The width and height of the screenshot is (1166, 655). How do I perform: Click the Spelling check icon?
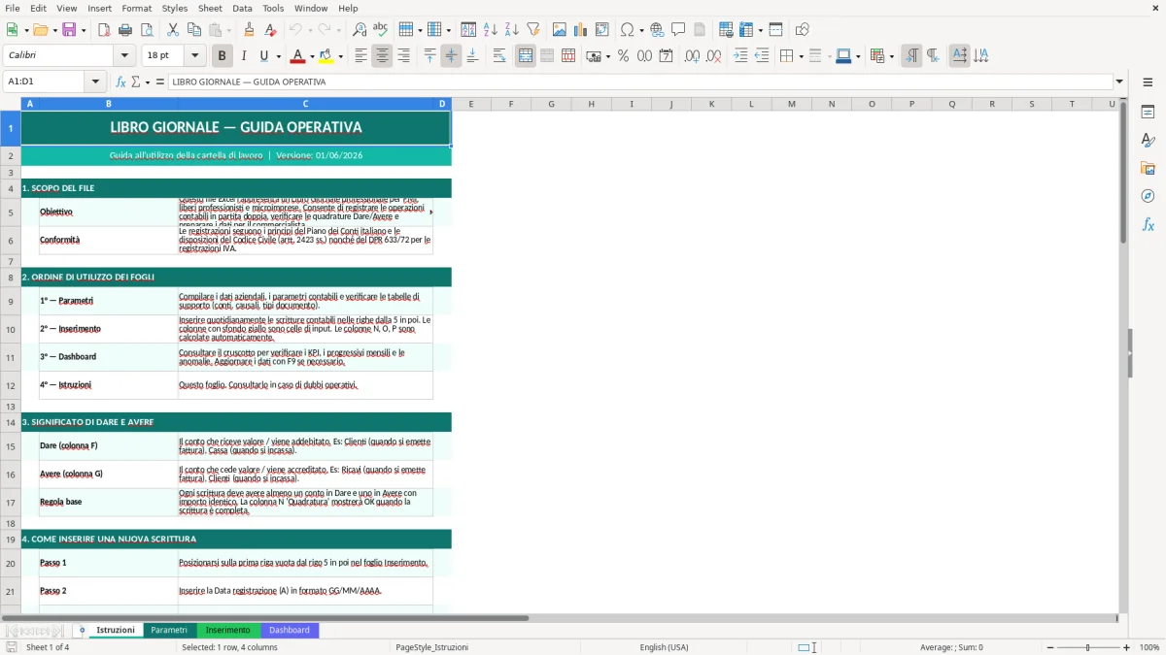[380, 30]
